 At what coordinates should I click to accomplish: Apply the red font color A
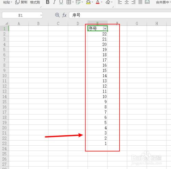(98, 2)
